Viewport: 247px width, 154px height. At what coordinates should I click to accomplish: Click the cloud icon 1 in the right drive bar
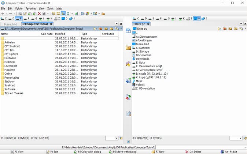[204, 19]
